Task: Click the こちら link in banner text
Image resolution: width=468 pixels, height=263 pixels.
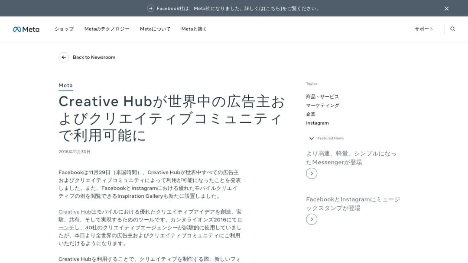Action: 273,8
